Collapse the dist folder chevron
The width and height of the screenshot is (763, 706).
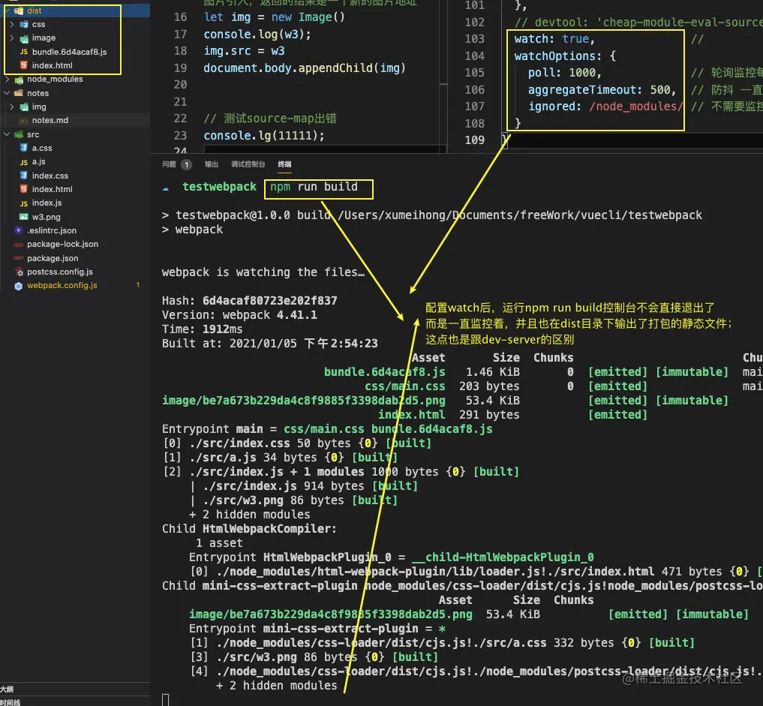point(8,11)
